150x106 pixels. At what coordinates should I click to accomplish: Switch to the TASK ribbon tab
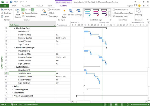pos(14,6)
